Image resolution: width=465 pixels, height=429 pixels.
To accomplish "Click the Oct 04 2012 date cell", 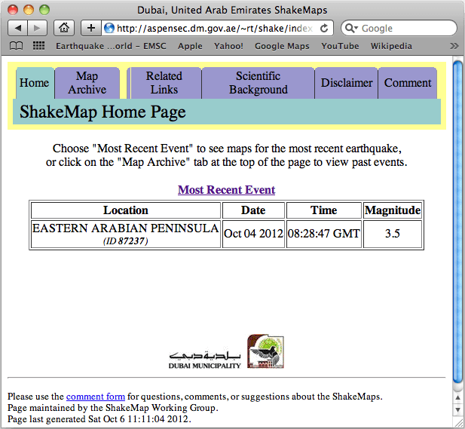I will 253,234.
